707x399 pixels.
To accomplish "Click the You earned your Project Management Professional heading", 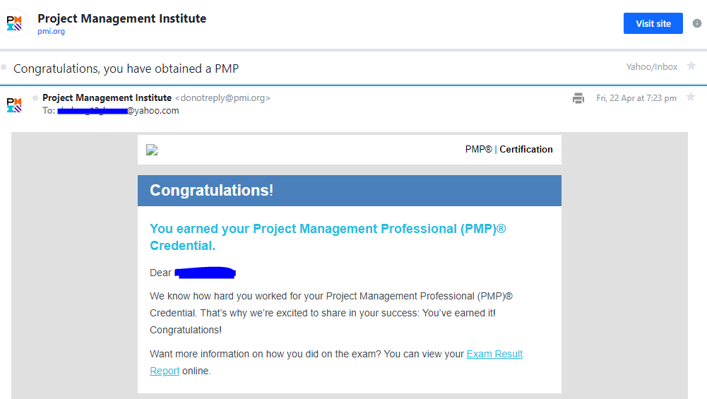I will point(328,237).
